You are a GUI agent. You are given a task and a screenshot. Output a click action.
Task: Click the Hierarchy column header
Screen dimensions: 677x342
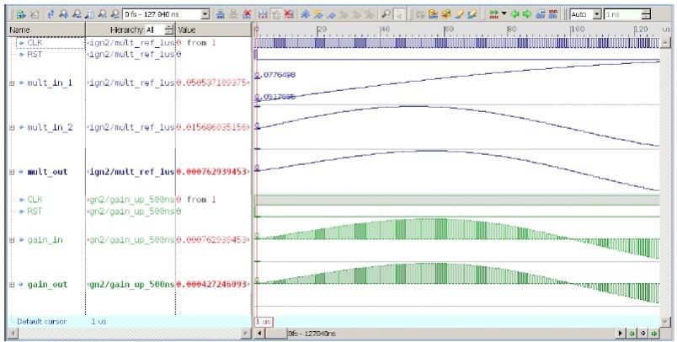[x=131, y=29]
